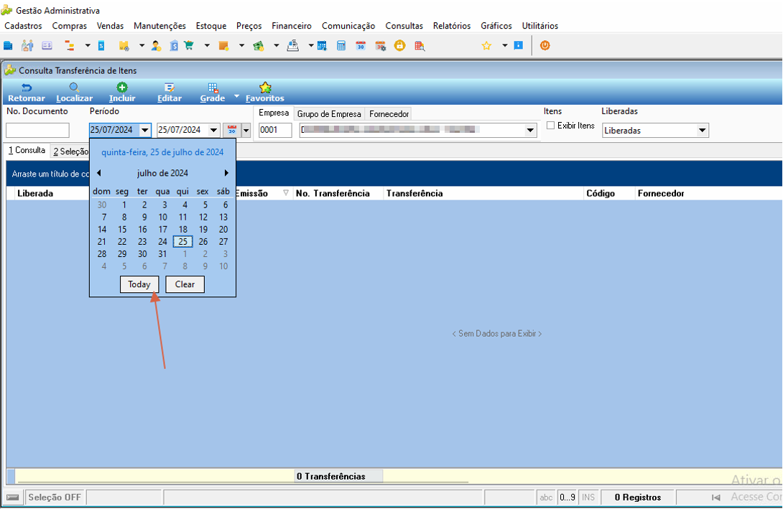
Task: Open the Financeiro menu
Action: [292, 25]
